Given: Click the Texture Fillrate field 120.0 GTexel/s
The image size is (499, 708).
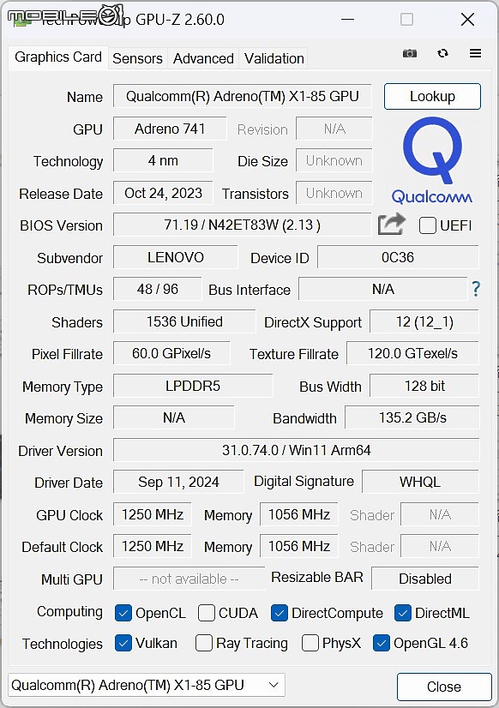Looking at the screenshot, I should coord(412,353).
